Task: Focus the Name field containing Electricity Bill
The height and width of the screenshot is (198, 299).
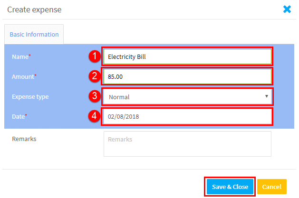Action: coord(187,57)
